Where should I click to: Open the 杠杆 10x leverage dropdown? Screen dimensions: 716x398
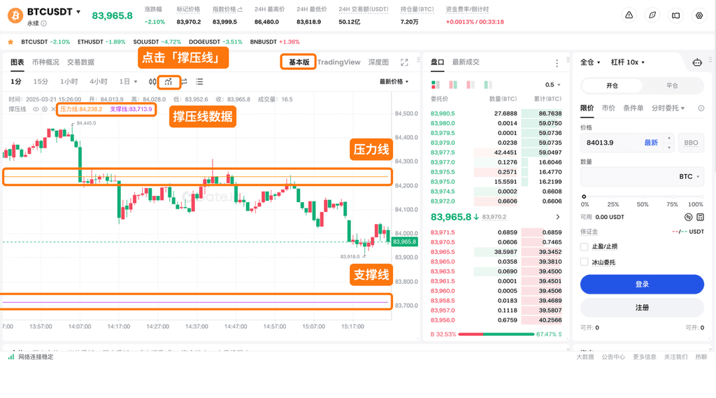(627, 62)
